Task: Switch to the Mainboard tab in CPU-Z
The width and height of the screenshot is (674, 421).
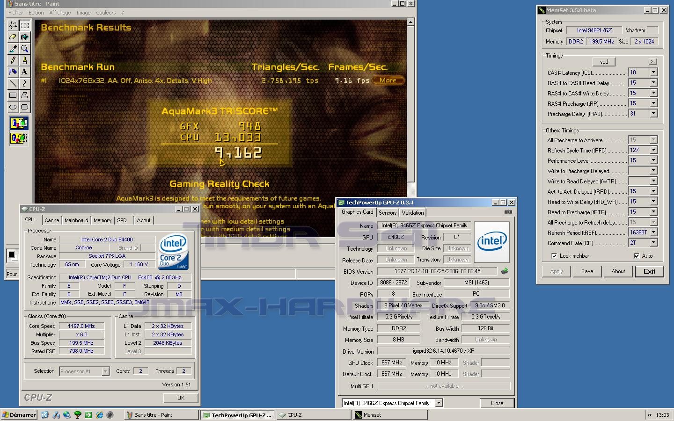Action: tap(76, 220)
